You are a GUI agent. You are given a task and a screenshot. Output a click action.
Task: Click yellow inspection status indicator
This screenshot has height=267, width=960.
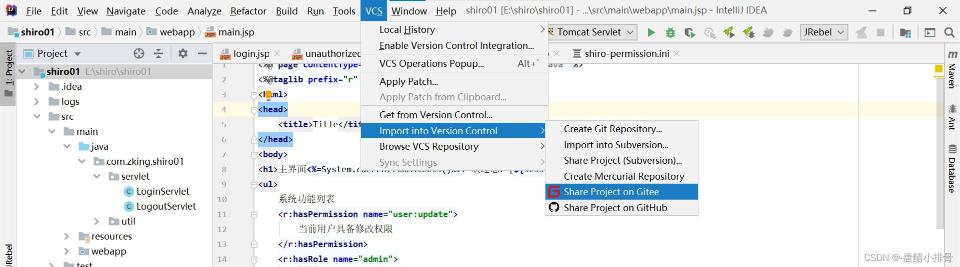point(938,69)
